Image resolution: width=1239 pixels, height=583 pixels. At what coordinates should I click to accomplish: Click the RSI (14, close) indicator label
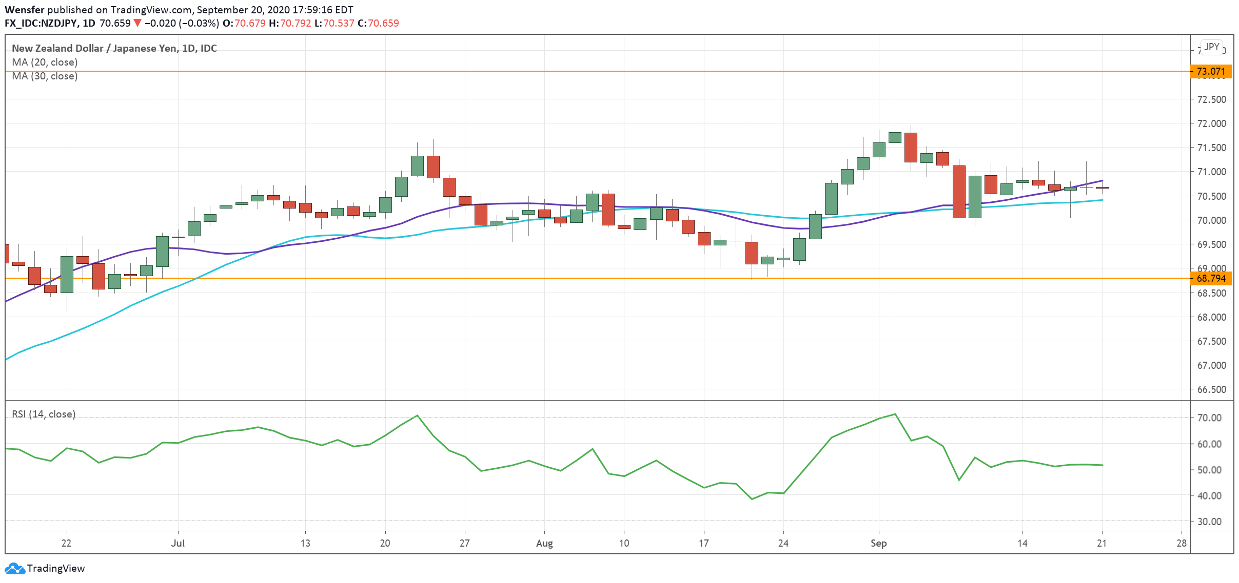click(44, 414)
